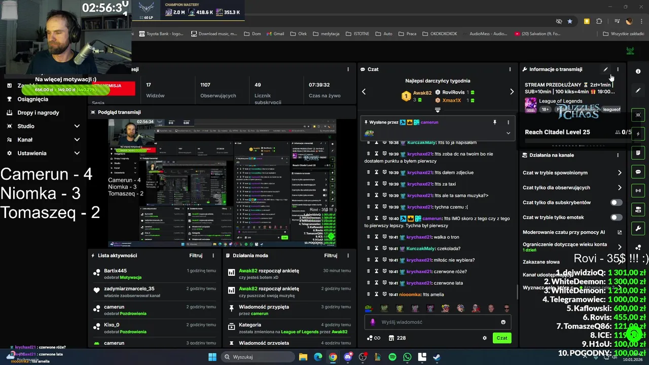Delete the niooomka !tts amelia message

point(369,294)
